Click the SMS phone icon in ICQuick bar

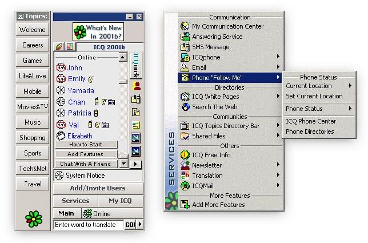pos(136,99)
